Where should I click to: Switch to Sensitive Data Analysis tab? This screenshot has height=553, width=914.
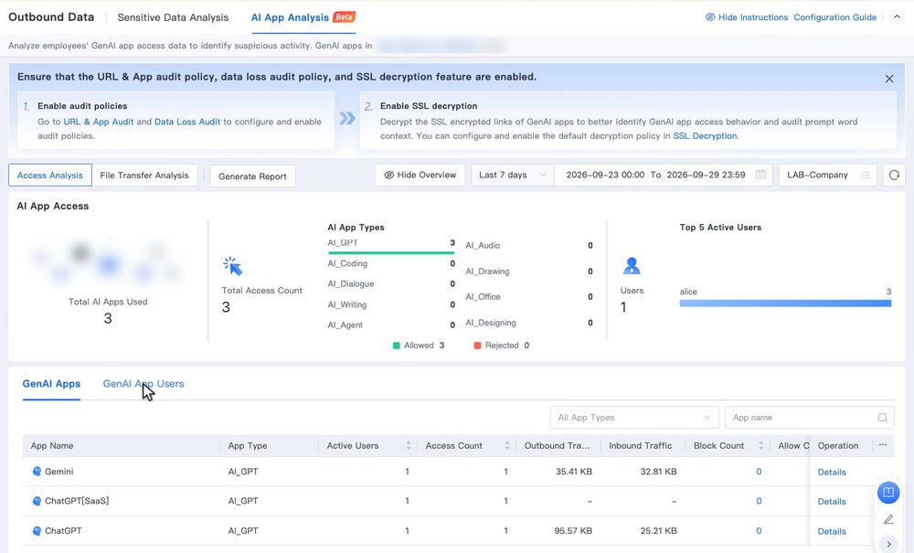173,17
